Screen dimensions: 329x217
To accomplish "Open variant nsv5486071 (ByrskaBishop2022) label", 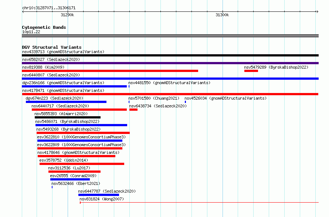I will pyautogui.click(x=67, y=121).
